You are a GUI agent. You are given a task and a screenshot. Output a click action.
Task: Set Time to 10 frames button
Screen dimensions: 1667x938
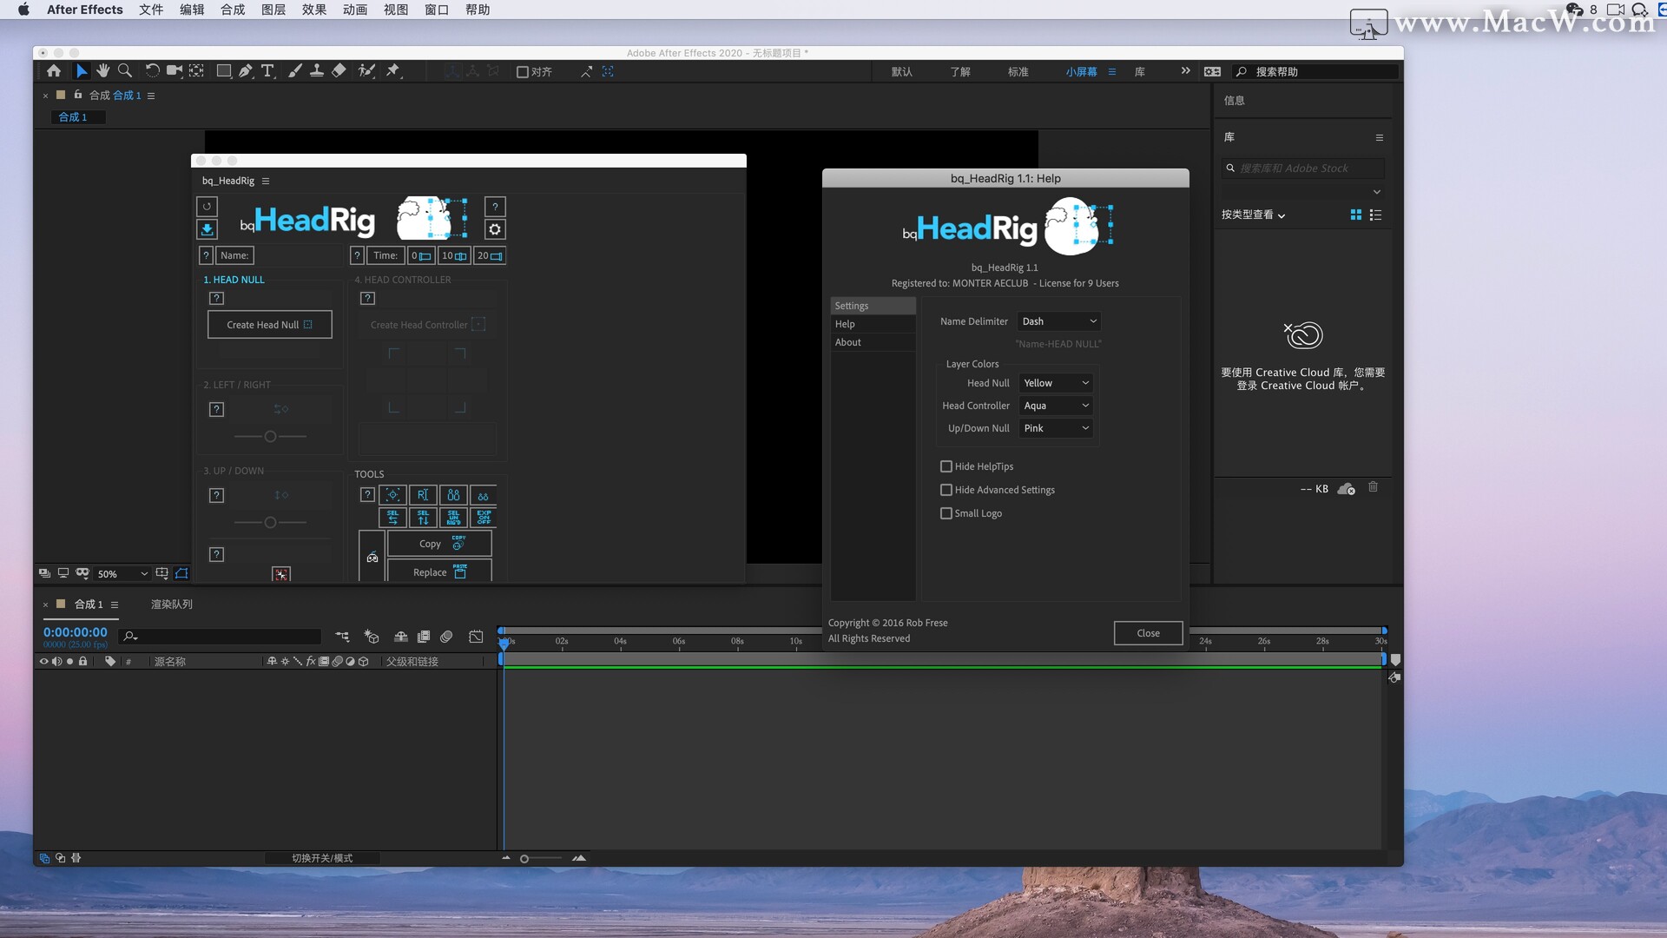454,255
